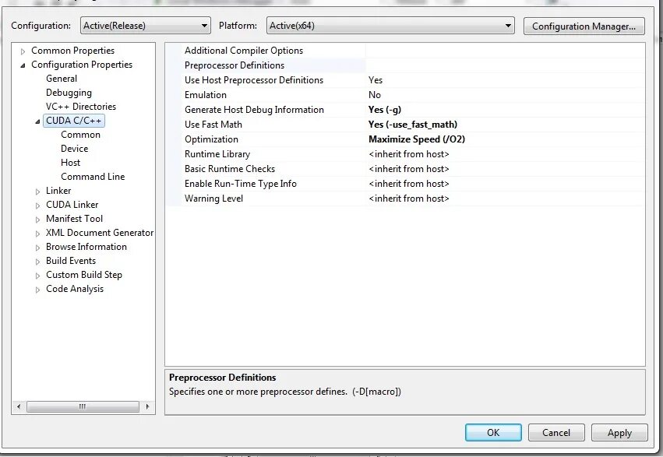Select Debugging in the property tree
The image size is (663, 457).
[x=69, y=93]
